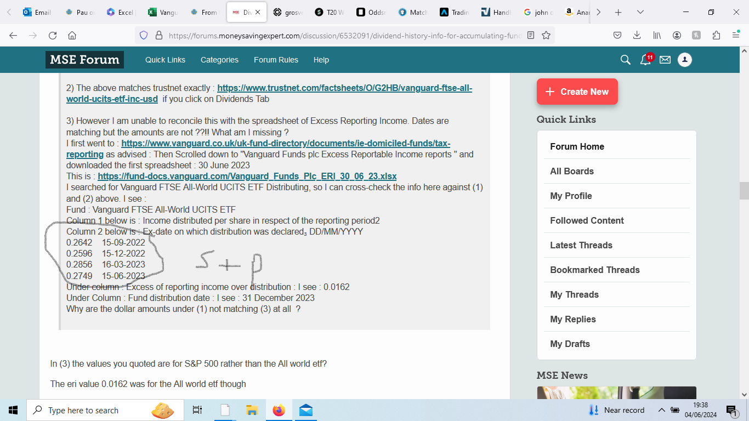Toggle reader view for this page
The height and width of the screenshot is (421, 749).
click(x=530, y=36)
